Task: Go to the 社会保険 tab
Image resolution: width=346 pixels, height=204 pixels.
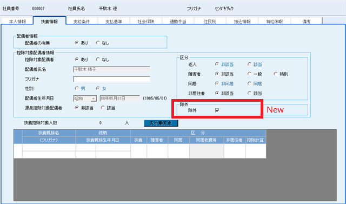Action: point(146,22)
